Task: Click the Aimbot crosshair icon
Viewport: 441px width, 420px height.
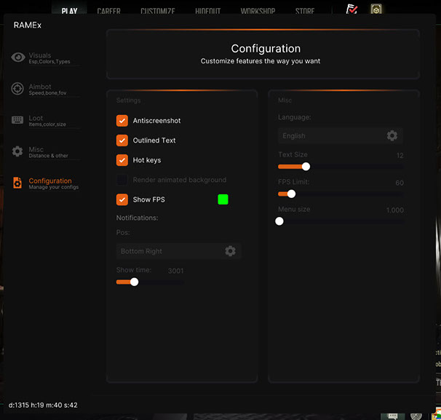Action: point(18,89)
